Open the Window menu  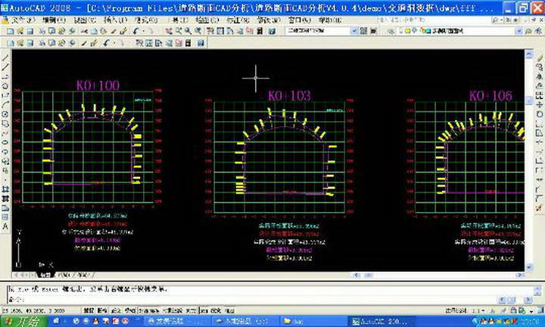pos(299,20)
